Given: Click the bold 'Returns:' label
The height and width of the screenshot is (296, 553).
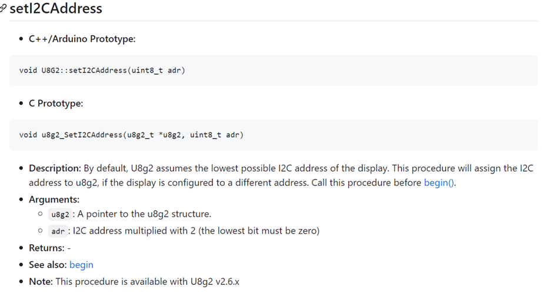Looking at the screenshot, I should coord(47,248).
